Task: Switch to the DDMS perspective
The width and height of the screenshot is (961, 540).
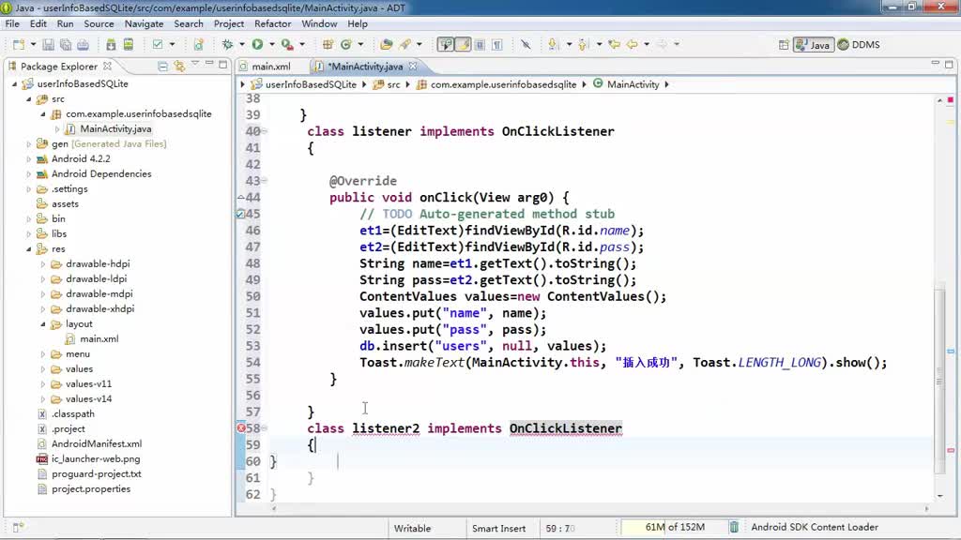Action: coord(859,45)
